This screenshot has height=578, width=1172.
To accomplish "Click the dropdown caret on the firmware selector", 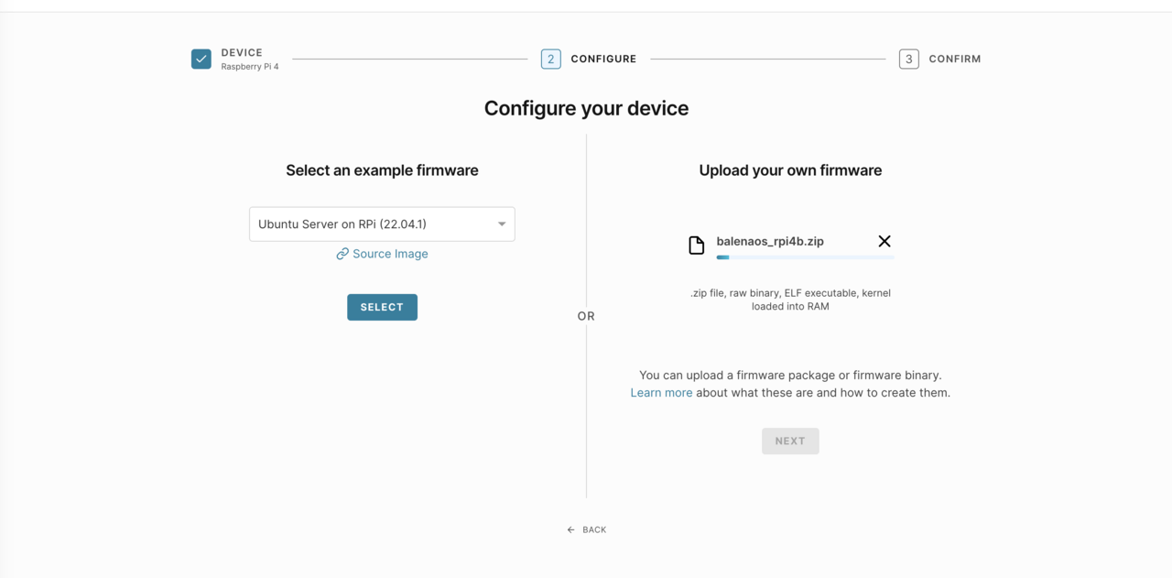I will 501,224.
